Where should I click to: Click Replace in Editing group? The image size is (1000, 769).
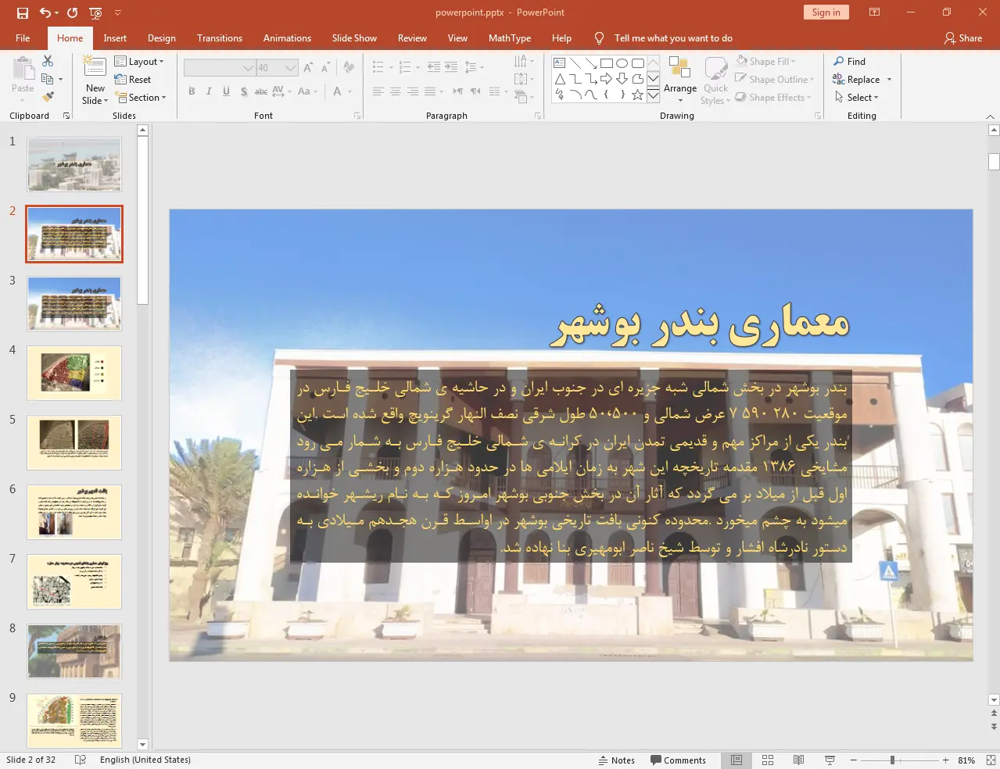point(856,79)
